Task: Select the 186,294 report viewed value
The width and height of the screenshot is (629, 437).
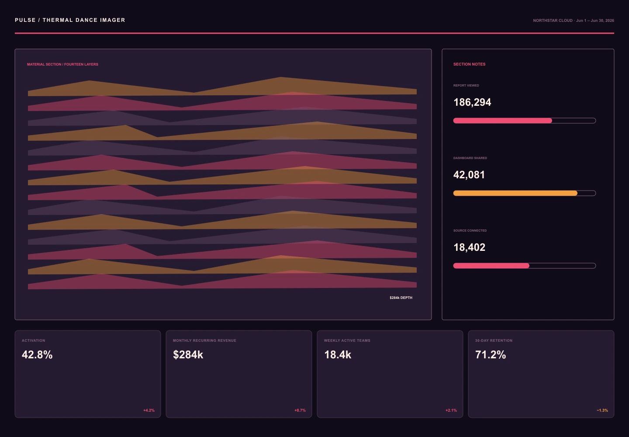Action: 472,102
